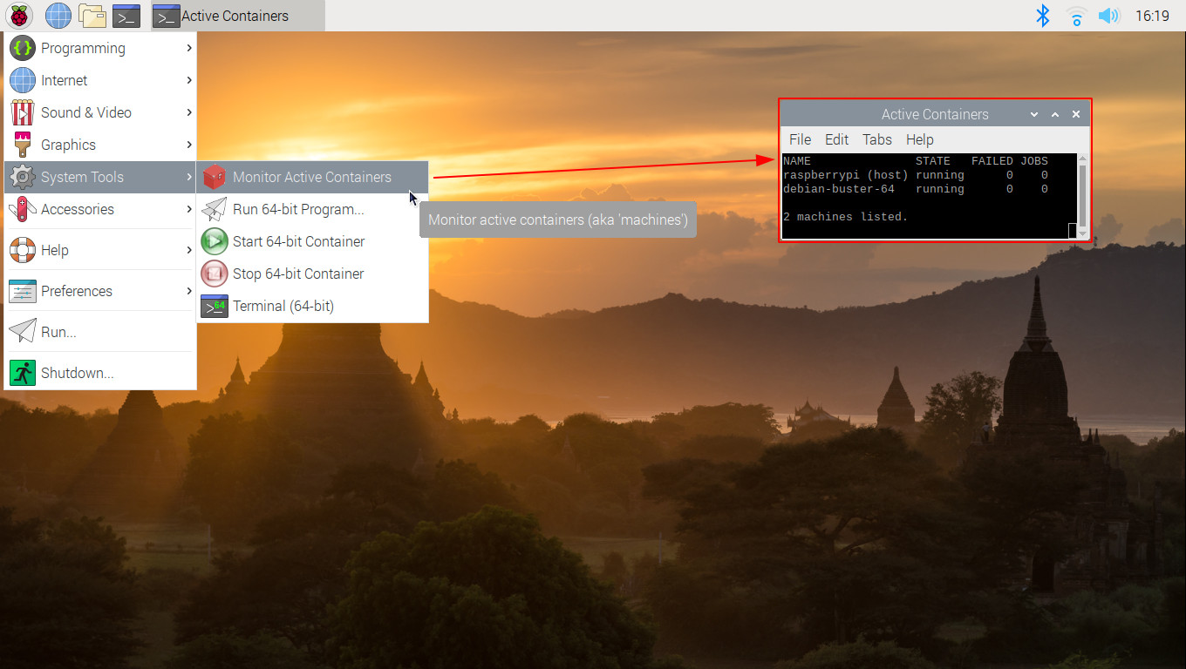The height and width of the screenshot is (669, 1186).
Task: Choose Shutdown... from the main menu
Action: coord(100,373)
